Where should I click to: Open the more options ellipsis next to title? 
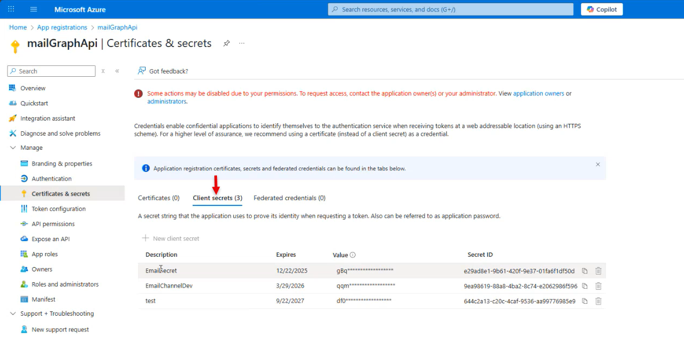[242, 43]
